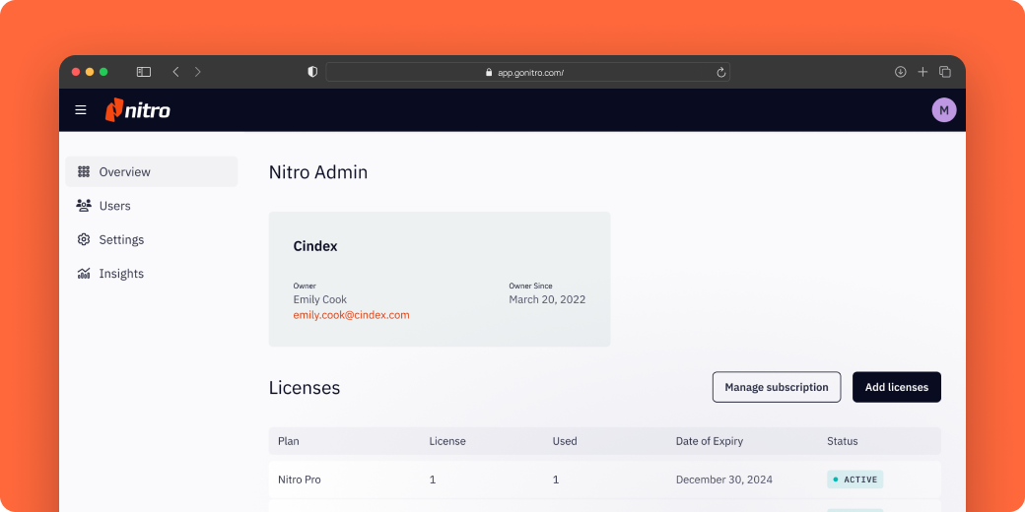Open the emily.cook@cindex.com email link
1025x512 pixels.
351,315
